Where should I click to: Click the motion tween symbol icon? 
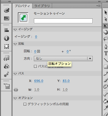click(x=23, y=18)
